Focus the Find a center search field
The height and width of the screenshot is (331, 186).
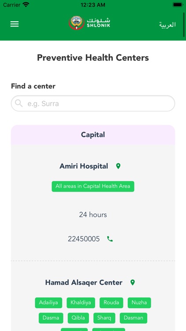pyautogui.click(x=93, y=103)
